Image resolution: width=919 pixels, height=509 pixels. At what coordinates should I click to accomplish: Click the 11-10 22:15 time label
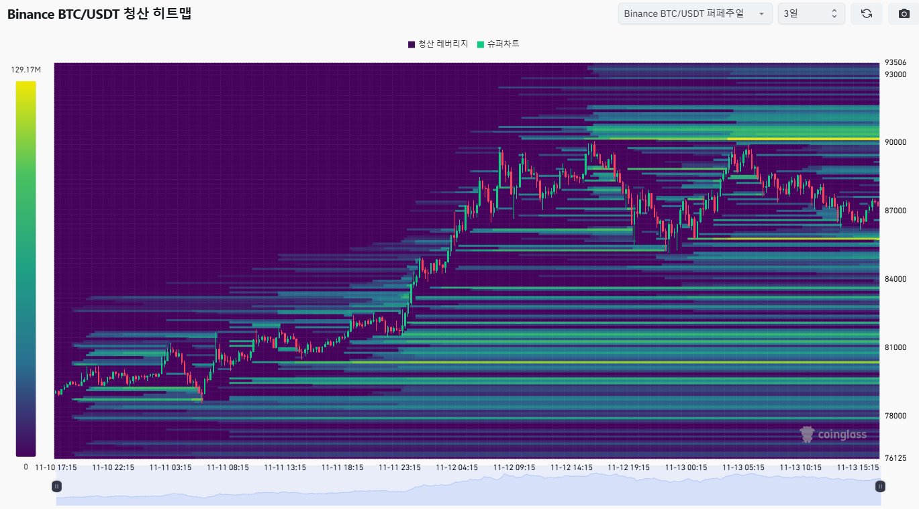point(113,467)
